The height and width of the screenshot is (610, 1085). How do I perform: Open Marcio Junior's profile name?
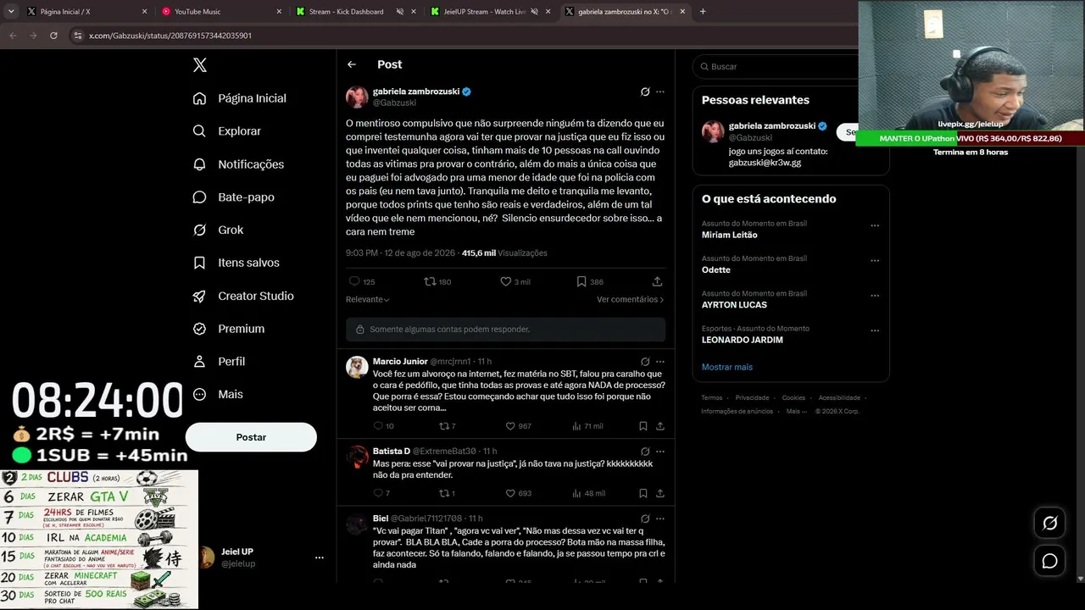point(400,362)
